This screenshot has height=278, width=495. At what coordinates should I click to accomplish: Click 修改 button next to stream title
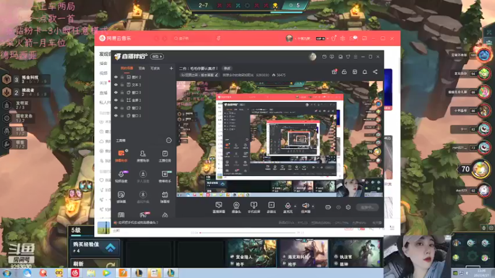[x=227, y=68]
